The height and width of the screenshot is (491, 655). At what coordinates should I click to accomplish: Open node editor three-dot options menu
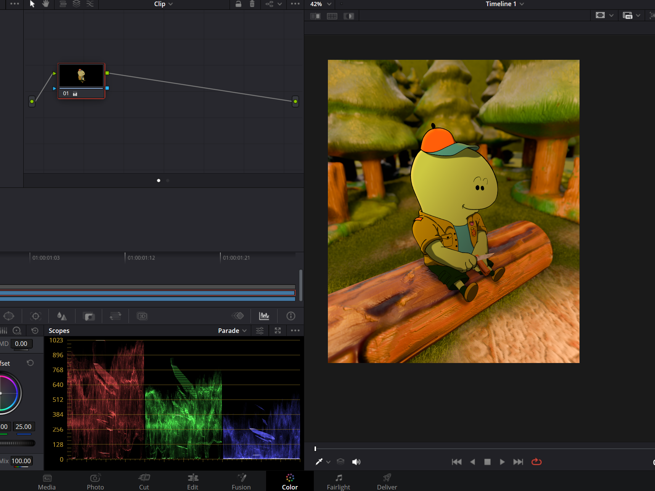point(295,4)
